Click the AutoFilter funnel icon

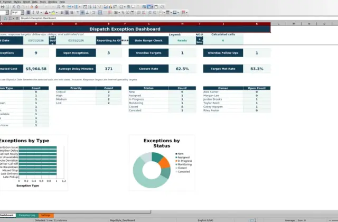(x=99, y=7)
